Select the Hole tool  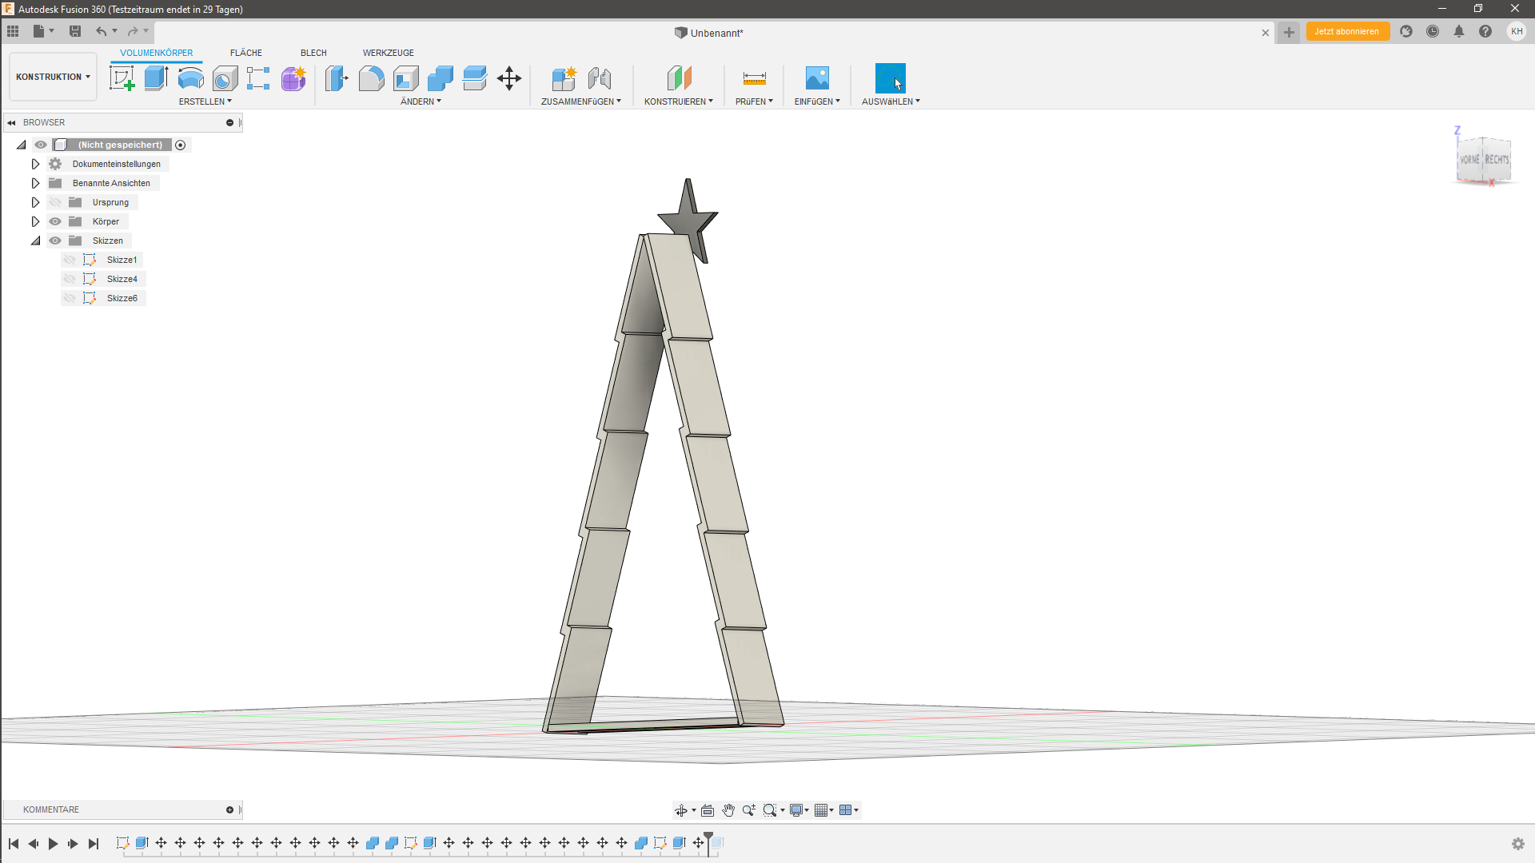[225, 78]
